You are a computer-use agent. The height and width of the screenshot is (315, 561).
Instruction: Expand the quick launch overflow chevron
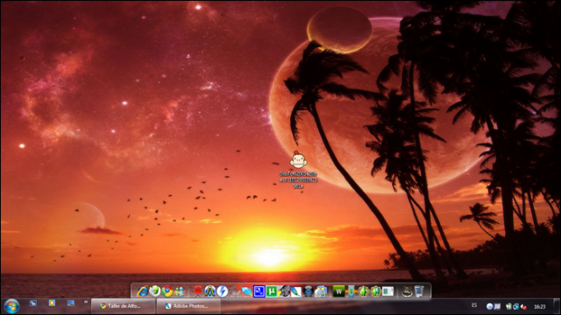[x=86, y=302]
